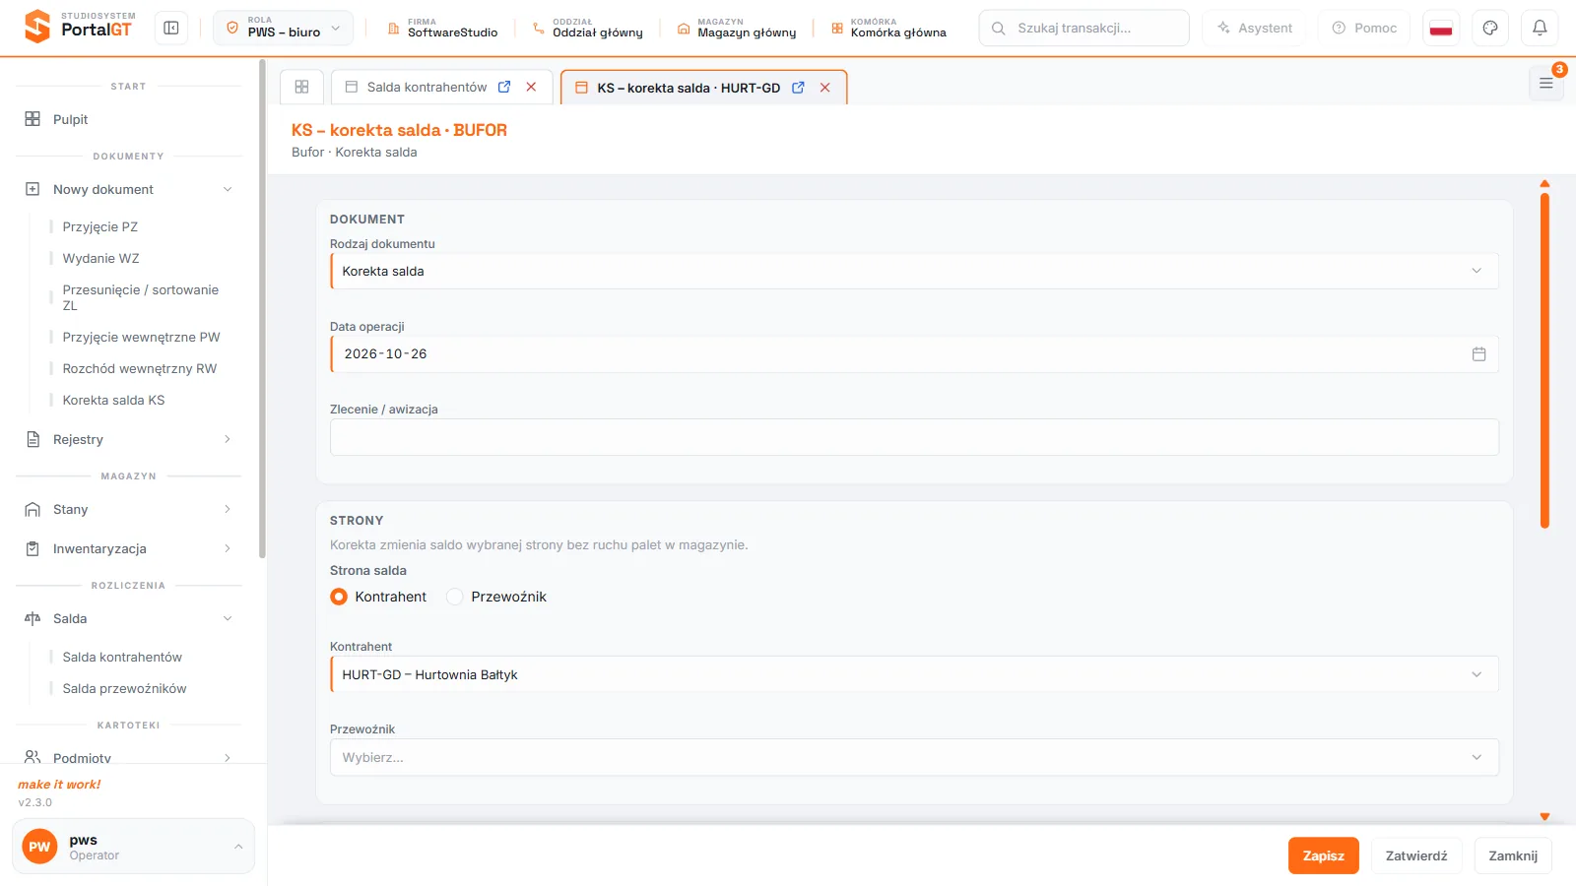Select the Kontrahent radio button
This screenshot has height=886, width=1576.
point(339,597)
